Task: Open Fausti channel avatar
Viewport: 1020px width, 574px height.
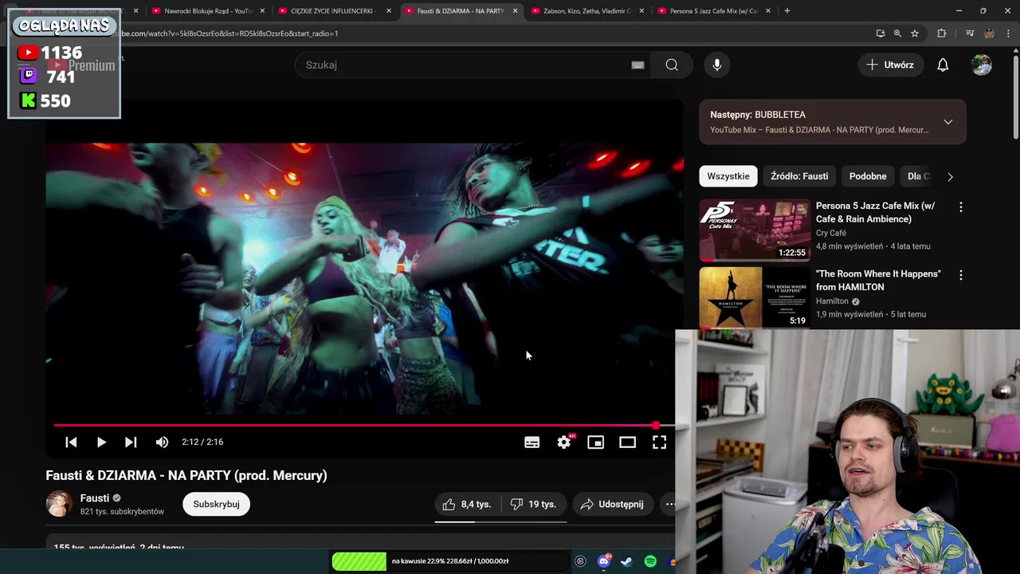Action: point(59,504)
